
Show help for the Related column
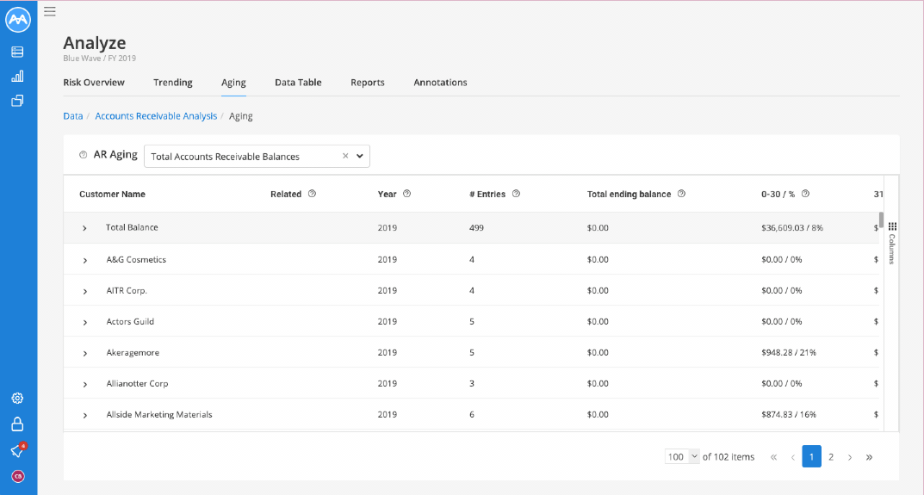click(313, 194)
